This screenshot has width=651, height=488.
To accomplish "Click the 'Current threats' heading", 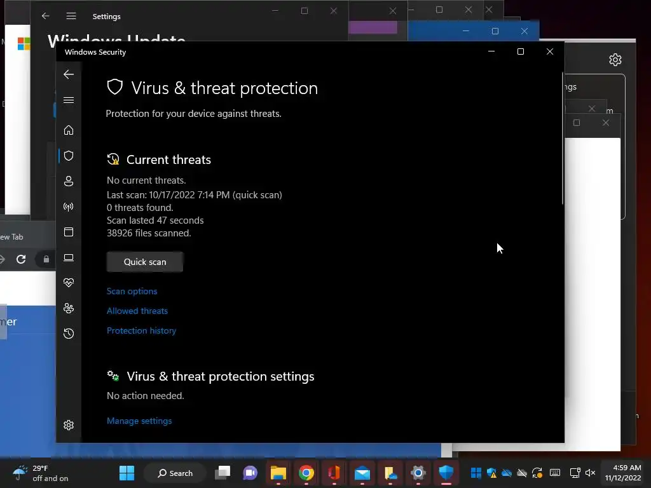I will [168, 159].
